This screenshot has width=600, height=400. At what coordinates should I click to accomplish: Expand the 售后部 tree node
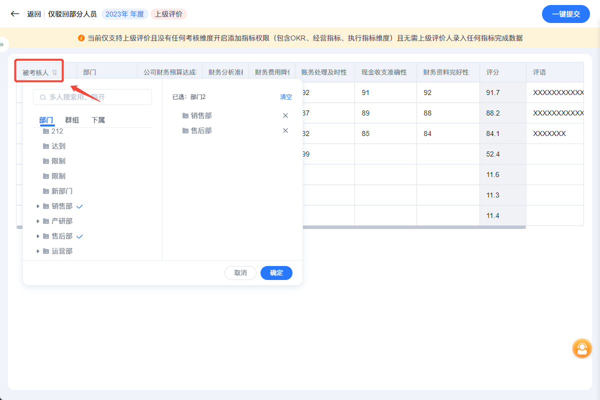coord(38,236)
